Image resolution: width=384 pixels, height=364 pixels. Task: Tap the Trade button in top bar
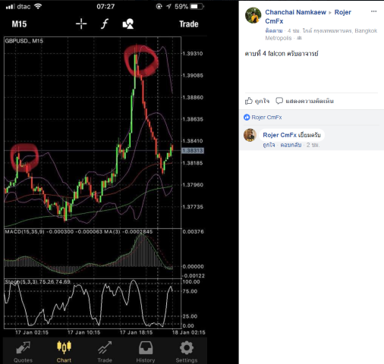click(189, 24)
